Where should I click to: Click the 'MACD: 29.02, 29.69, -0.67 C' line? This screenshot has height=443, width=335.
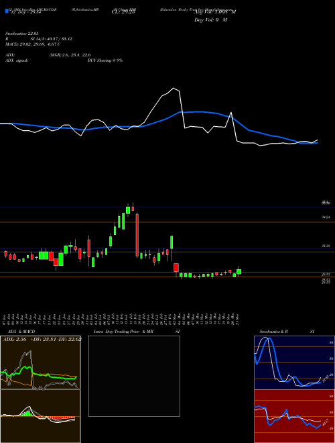[x=33, y=44]
